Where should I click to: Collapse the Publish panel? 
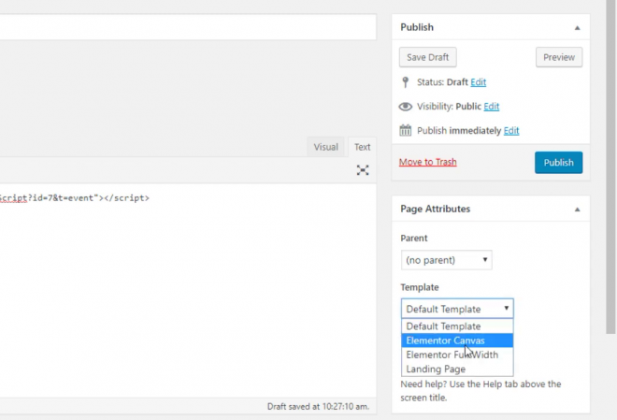(577, 27)
